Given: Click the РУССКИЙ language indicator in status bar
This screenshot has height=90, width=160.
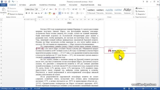Looking at the screenshot, I should (37, 89).
